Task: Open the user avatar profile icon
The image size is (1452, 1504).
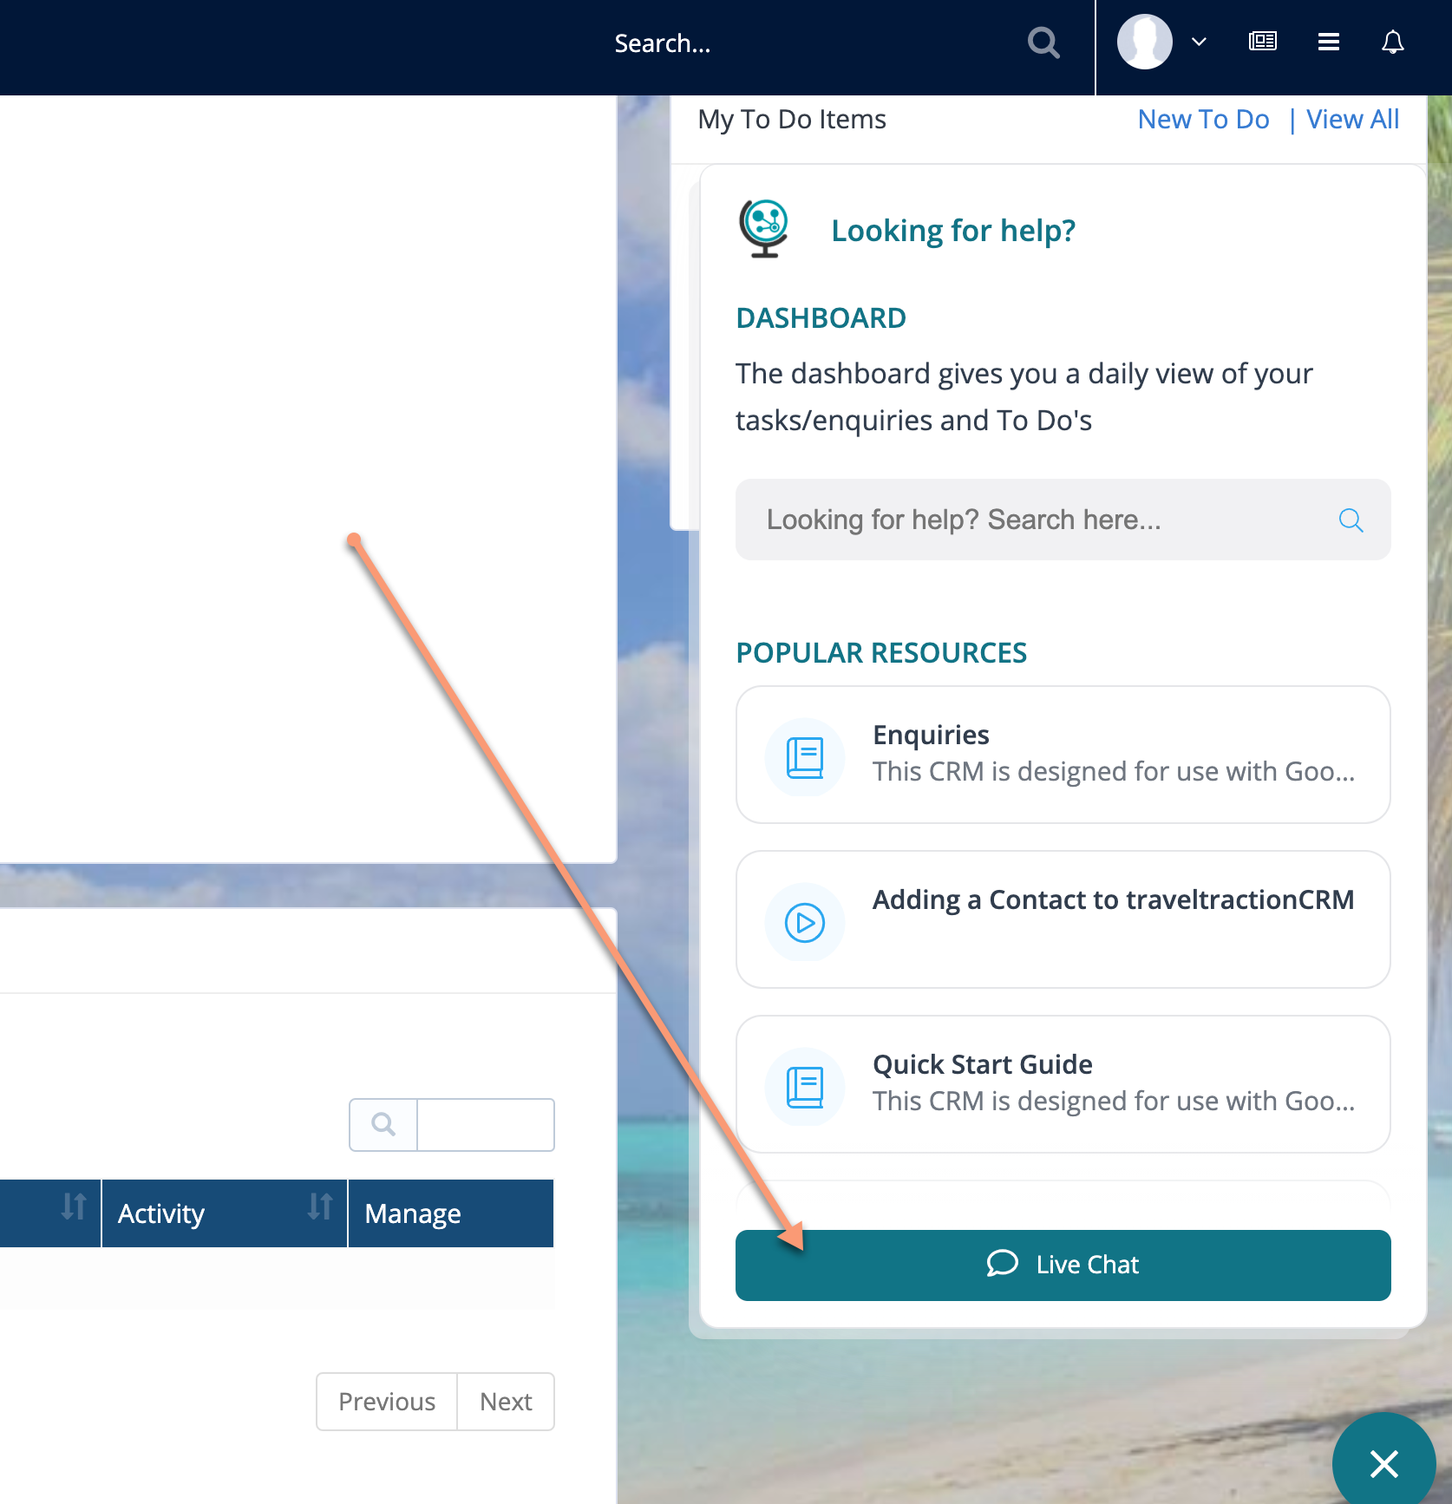Action: [1144, 42]
